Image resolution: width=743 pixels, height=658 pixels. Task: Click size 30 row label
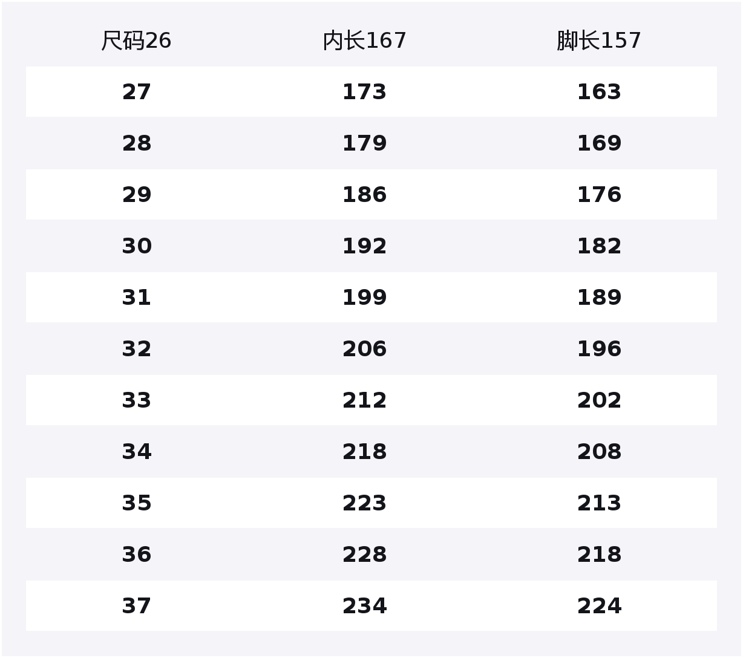coord(137,246)
